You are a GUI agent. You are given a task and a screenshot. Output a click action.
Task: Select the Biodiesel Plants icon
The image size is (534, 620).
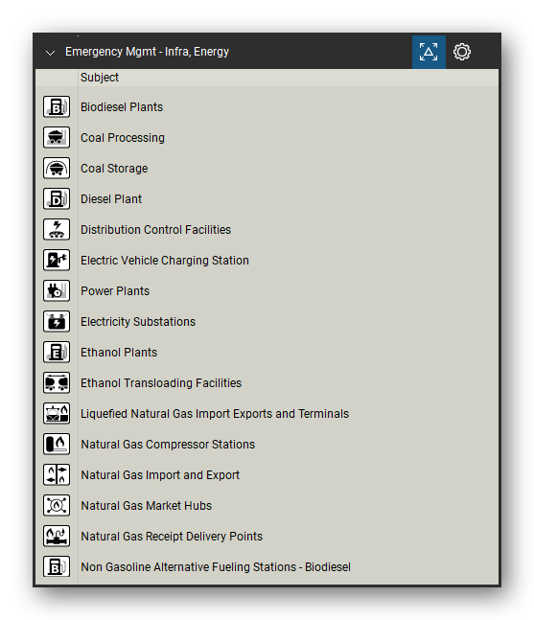coord(57,106)
